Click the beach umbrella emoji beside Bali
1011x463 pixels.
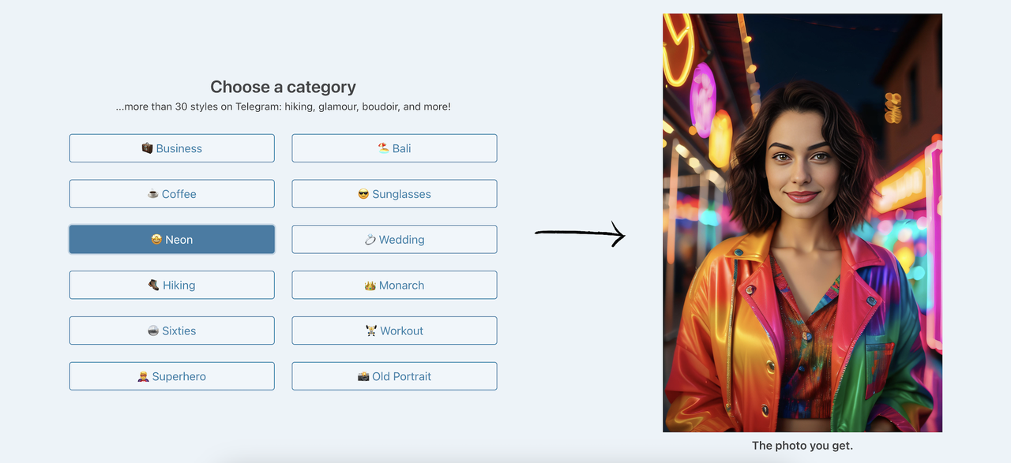383,148
